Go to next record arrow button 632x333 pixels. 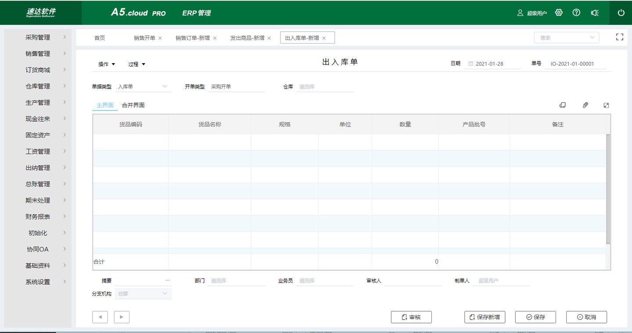click(x=122, y=317)
